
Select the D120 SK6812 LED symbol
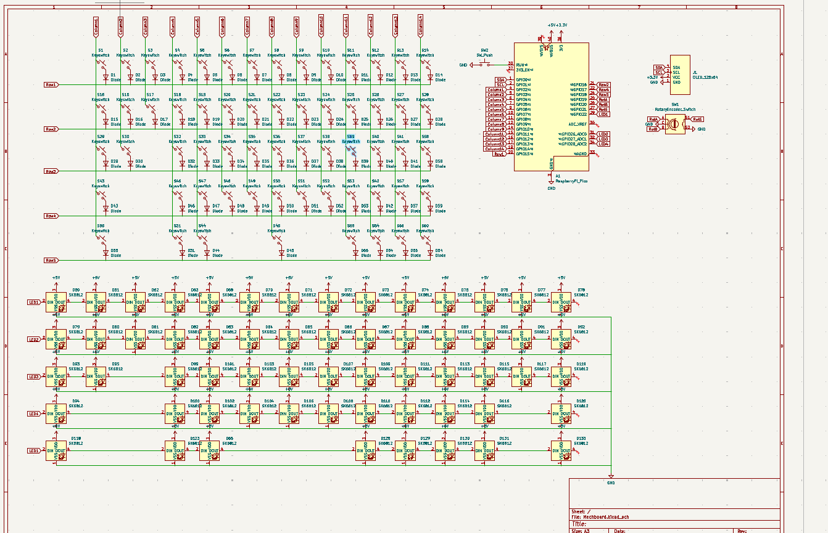561,413
